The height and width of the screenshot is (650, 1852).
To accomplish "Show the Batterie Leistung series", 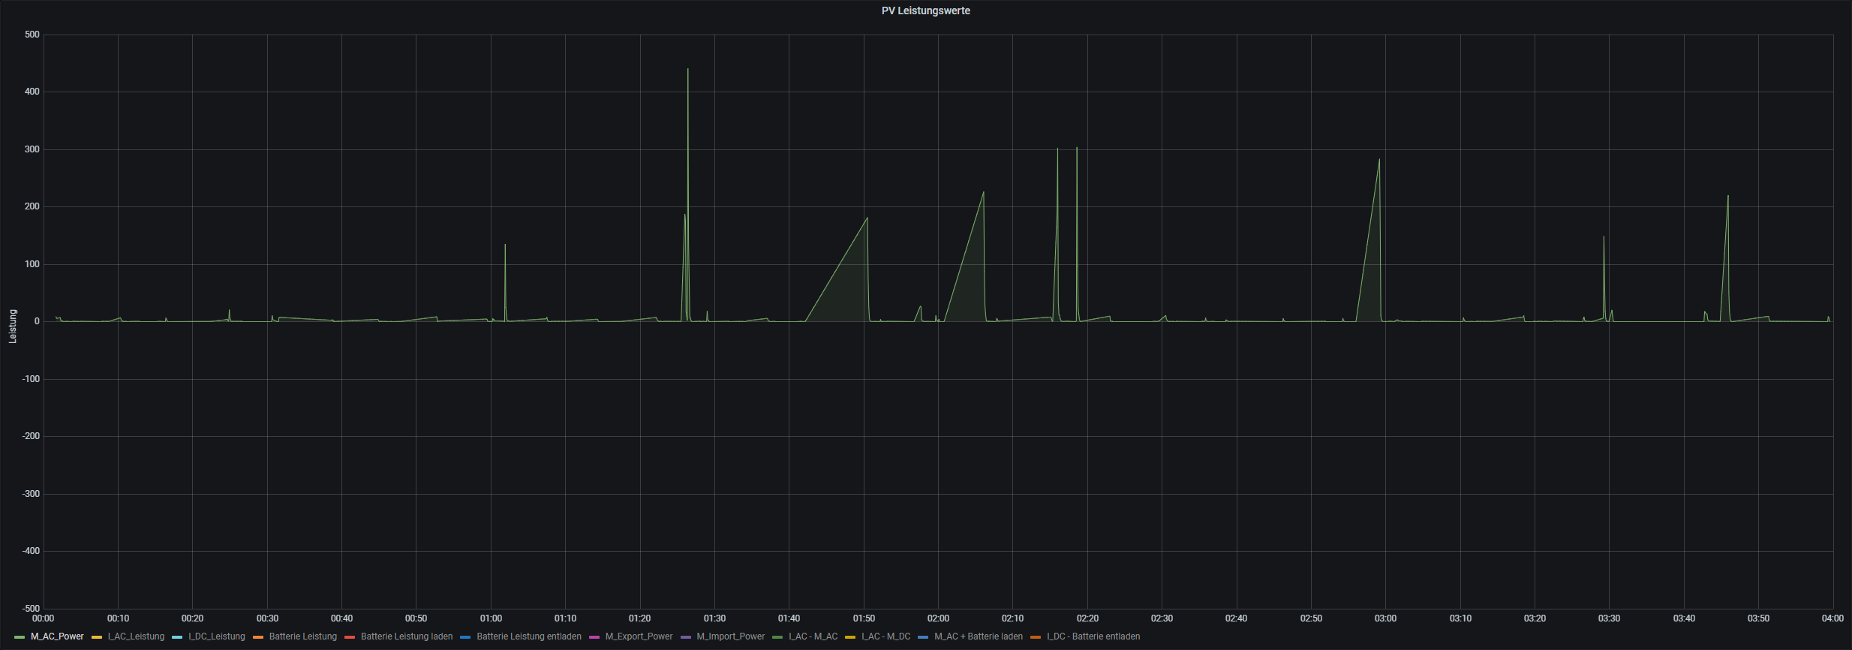I will [303, 636].
